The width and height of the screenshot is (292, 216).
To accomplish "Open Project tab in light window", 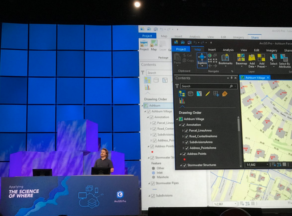I will (147, 36).
